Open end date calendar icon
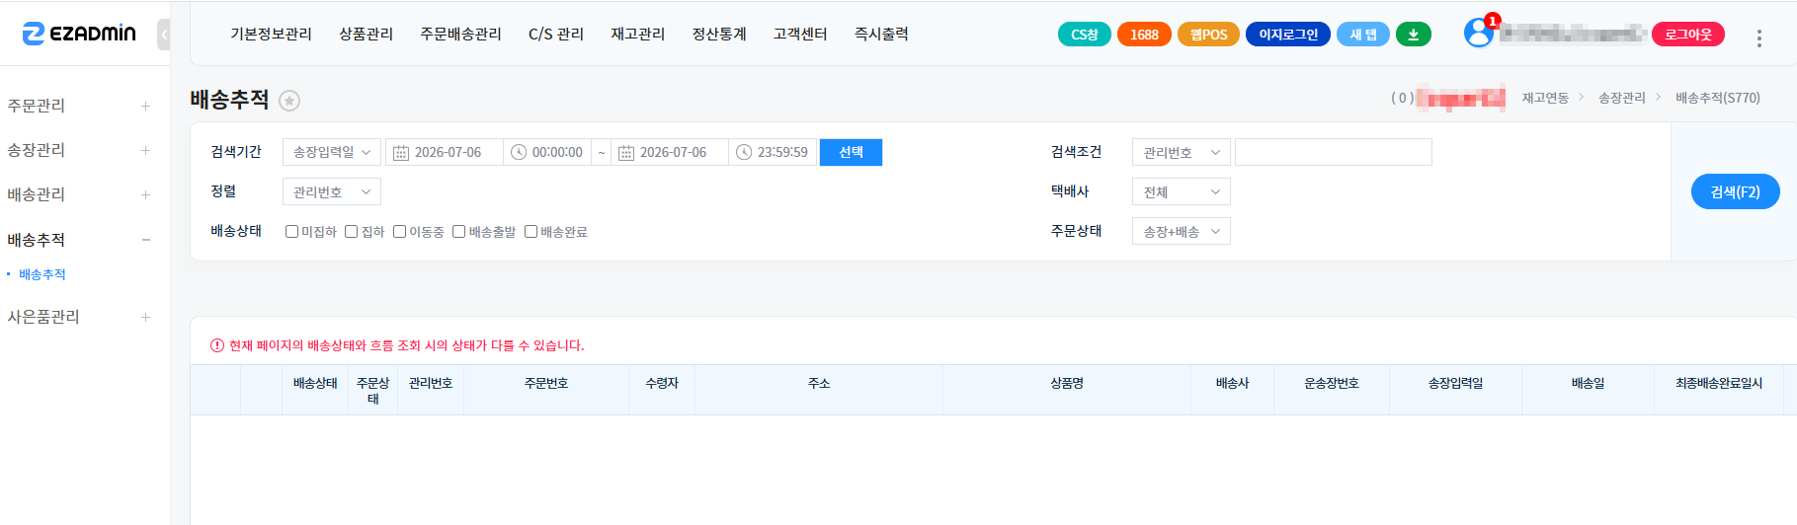1797x525 pixels. click(x=626, y=153)
